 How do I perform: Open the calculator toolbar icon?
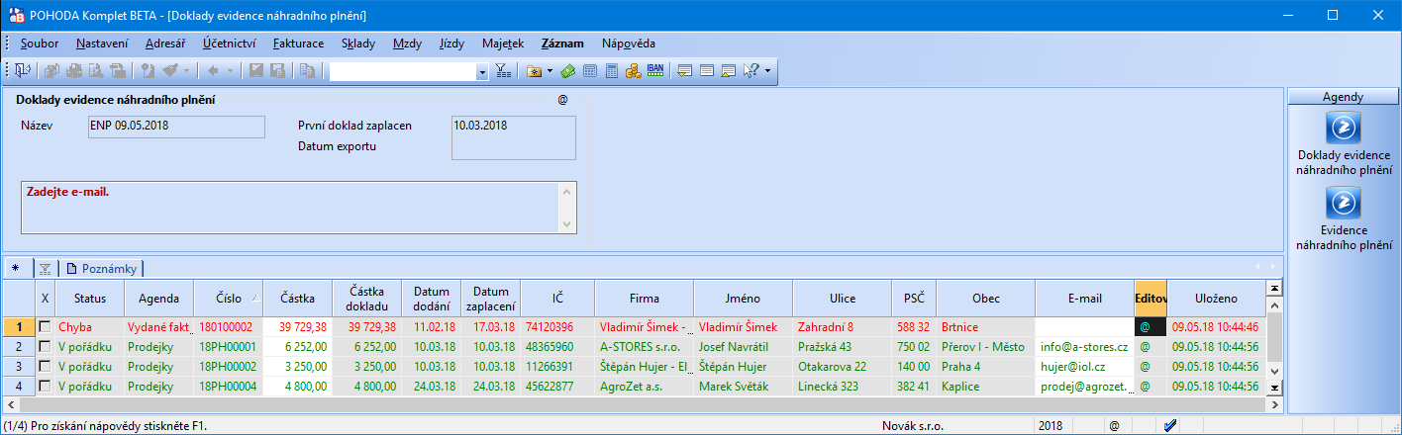589,70
